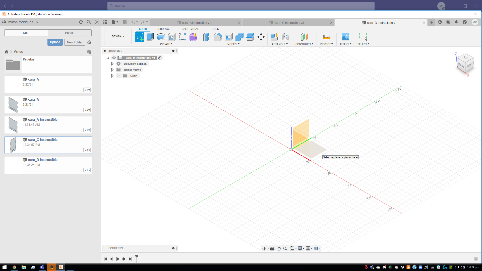
Task: Switch to the People tab
Action: (70, 33)
